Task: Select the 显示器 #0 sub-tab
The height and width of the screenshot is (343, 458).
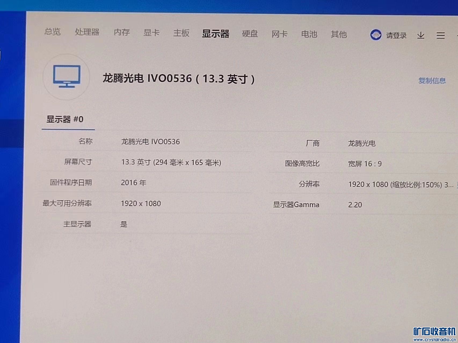Action: [x=65, y=119]
